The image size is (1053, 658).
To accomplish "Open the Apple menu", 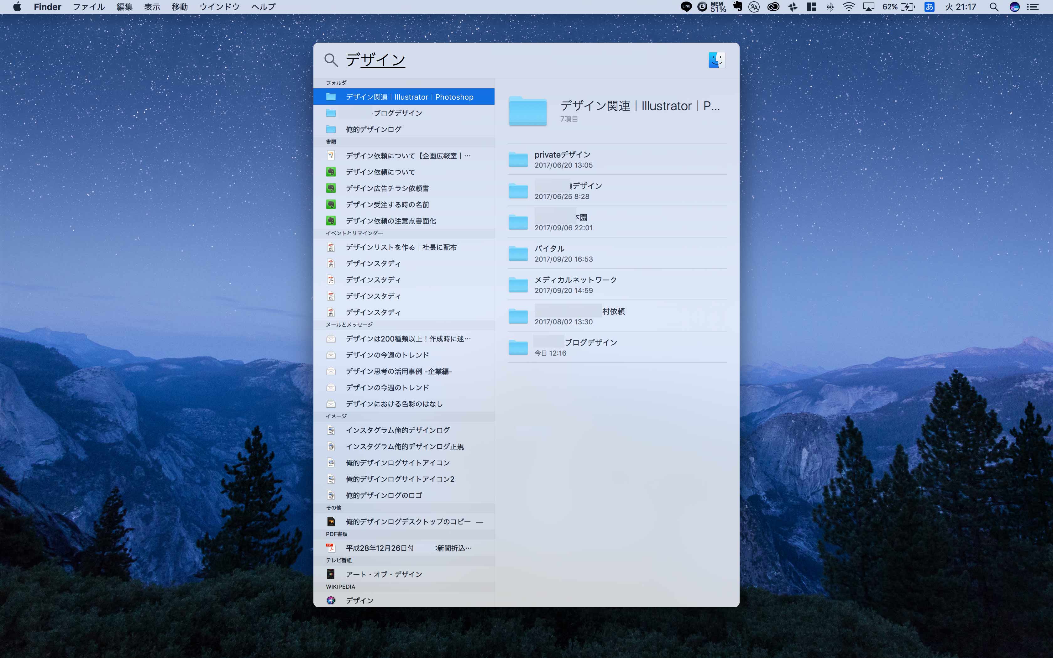I will (17, 7).
